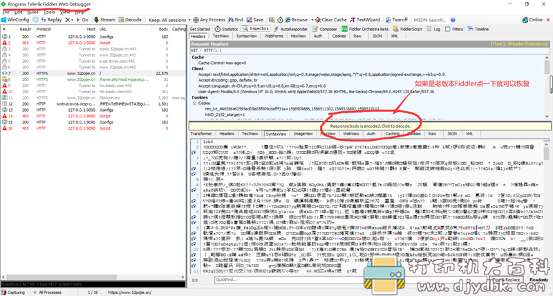Select the response Caching tab
553x296 pixels.
coord(392,134)
